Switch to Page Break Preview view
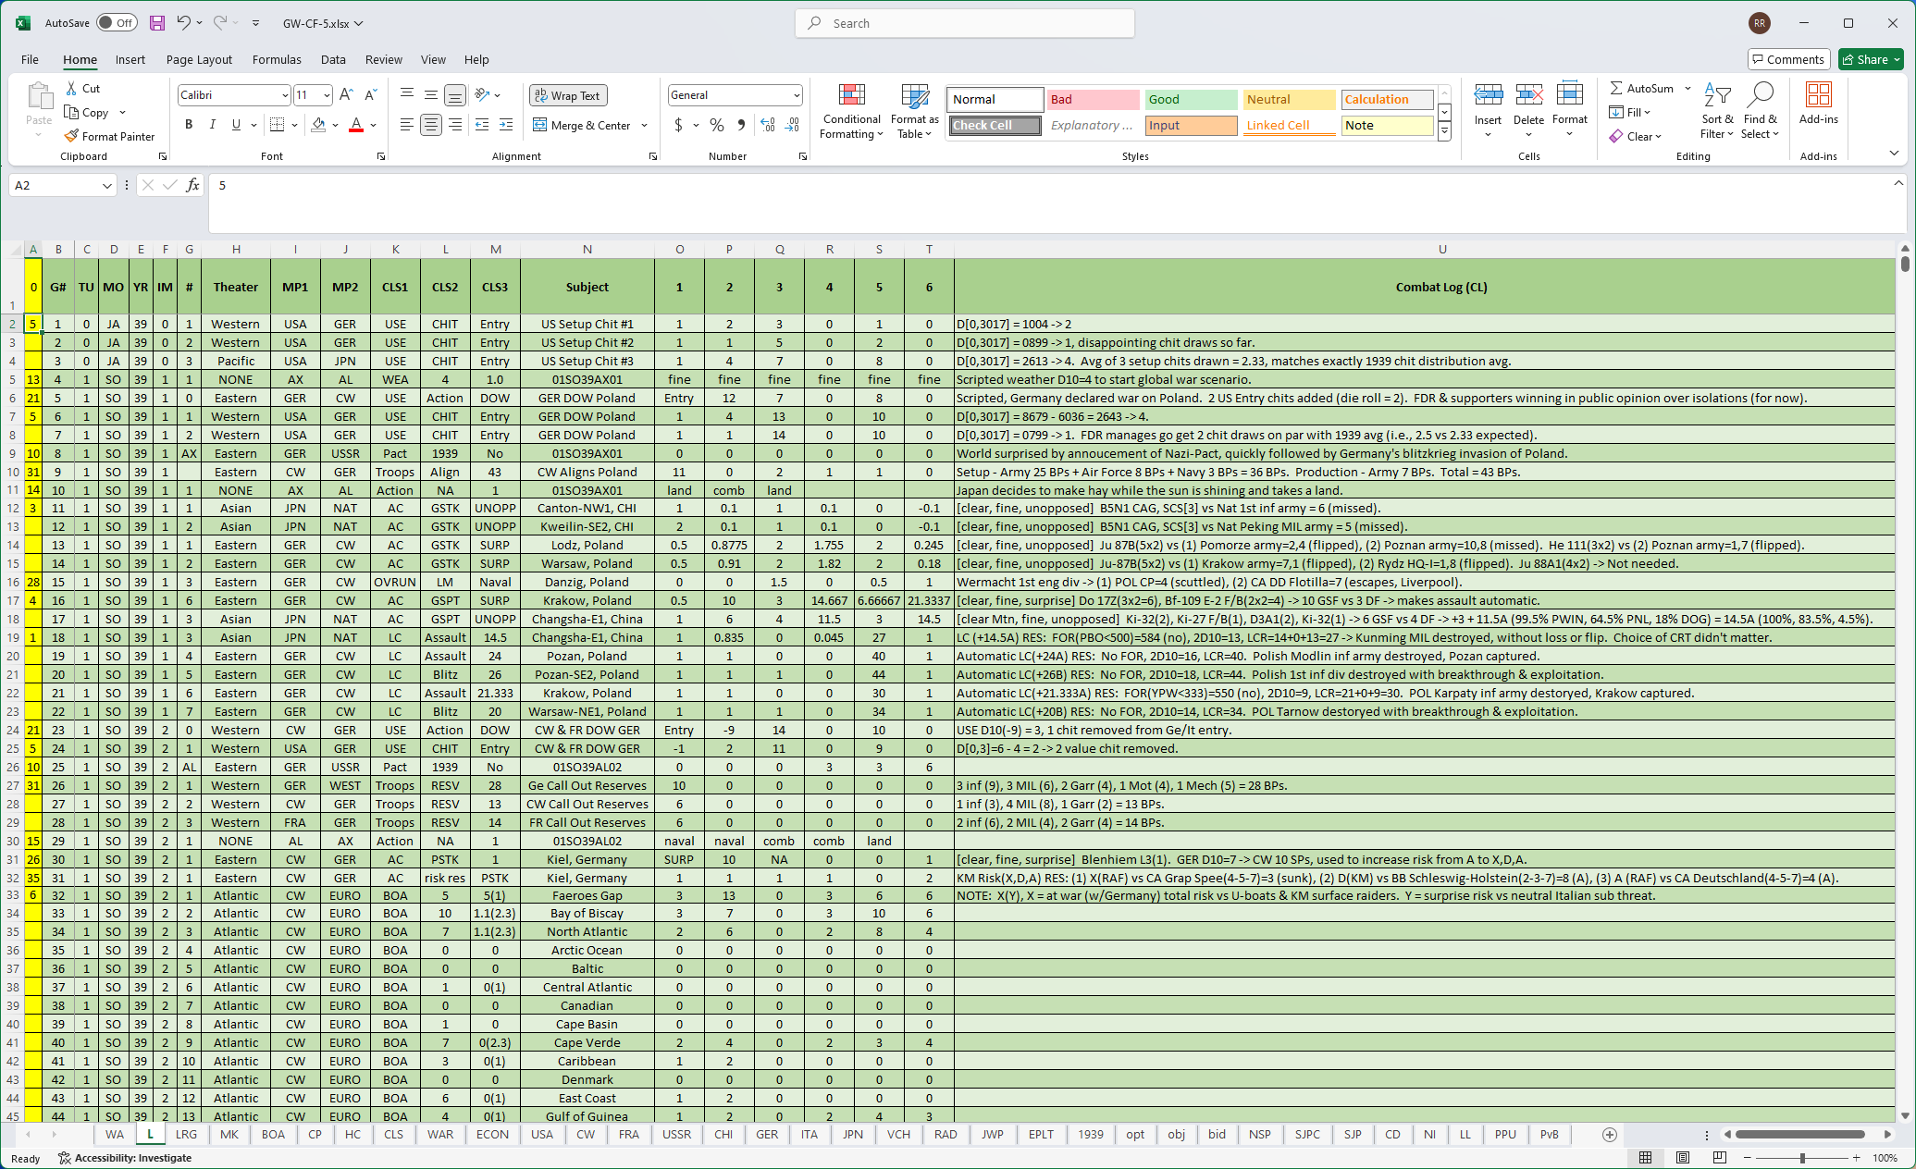 tap(1719, 1158)
